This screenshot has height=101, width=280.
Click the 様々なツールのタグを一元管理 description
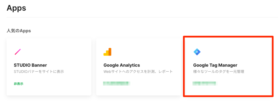[x=218, y=72]
